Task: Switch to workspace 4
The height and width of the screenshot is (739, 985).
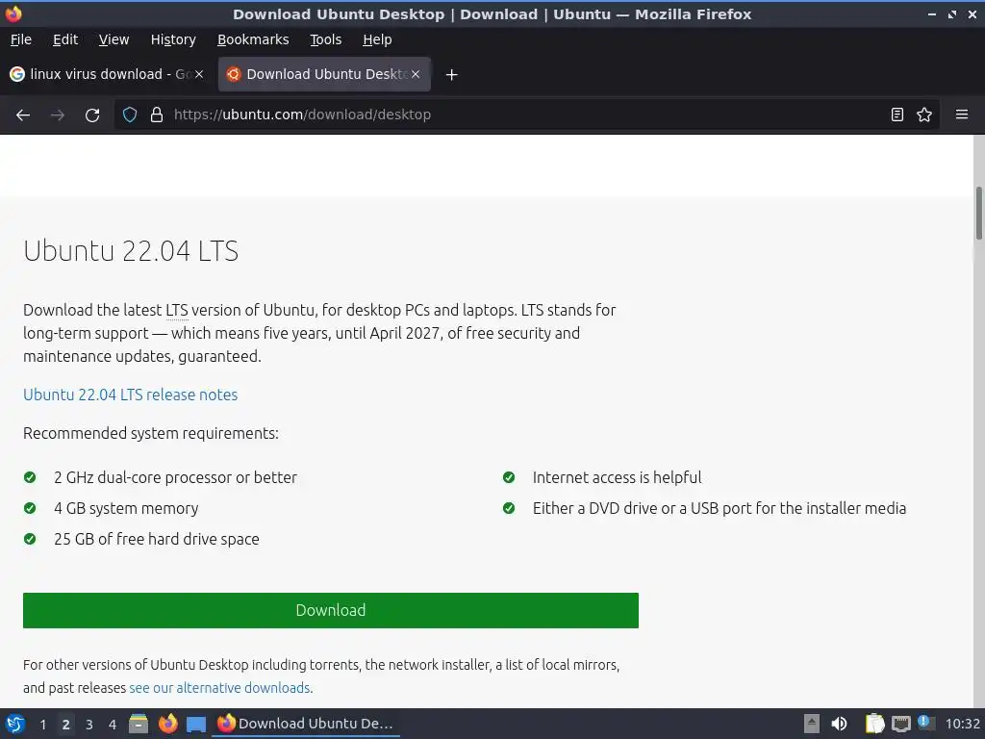Action: pos(113,725)
